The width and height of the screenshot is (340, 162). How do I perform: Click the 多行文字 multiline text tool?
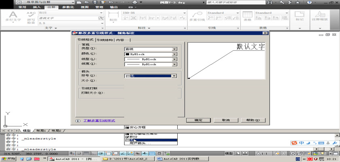tap(13, 17)
